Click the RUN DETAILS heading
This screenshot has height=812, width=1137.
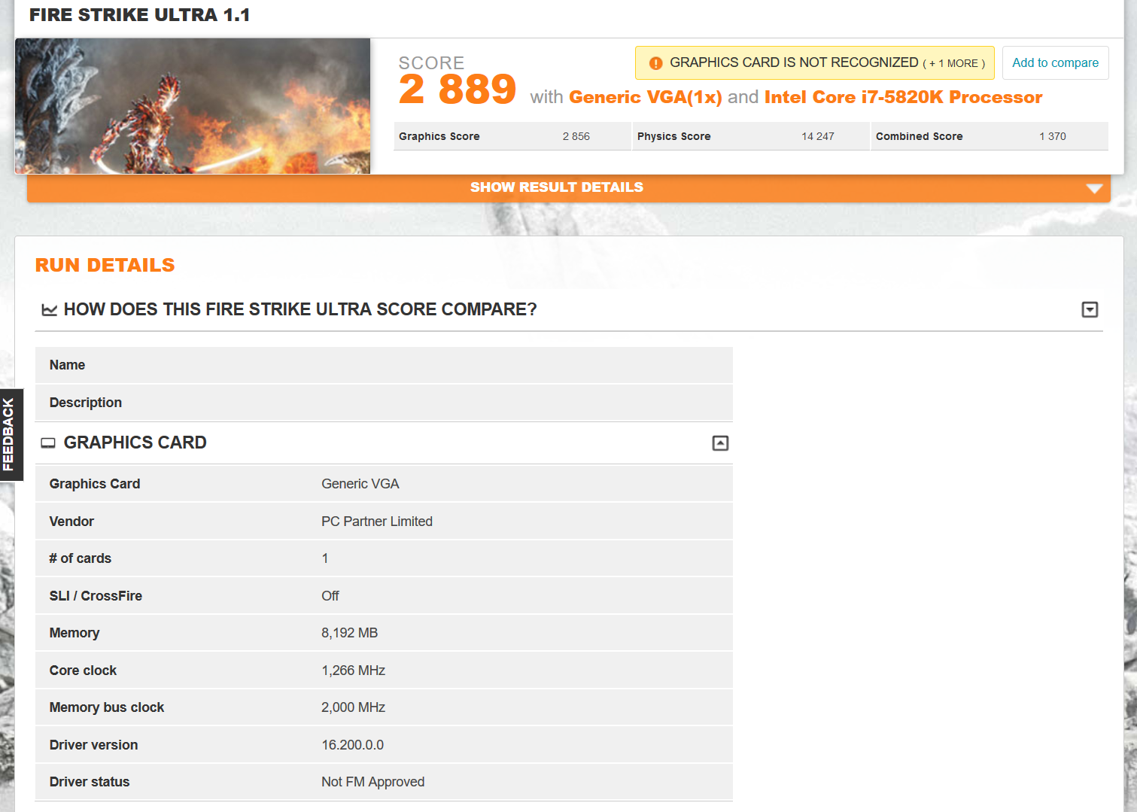coord(105,266)
